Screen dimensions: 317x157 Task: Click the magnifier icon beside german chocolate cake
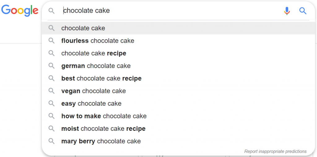click(x=52, y=66)
